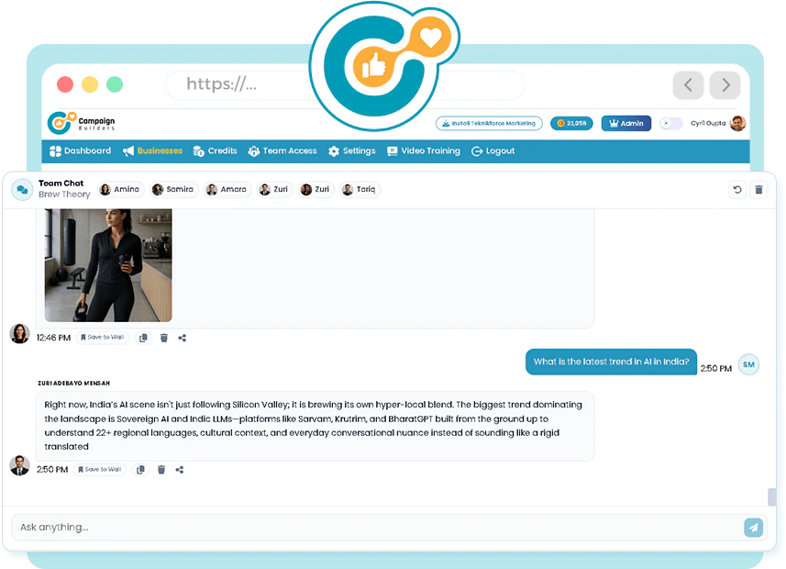The height and width of the screenshot is (569, 786).
Task: Click the credits balance badge 23,058
Action: coord(571,123)
